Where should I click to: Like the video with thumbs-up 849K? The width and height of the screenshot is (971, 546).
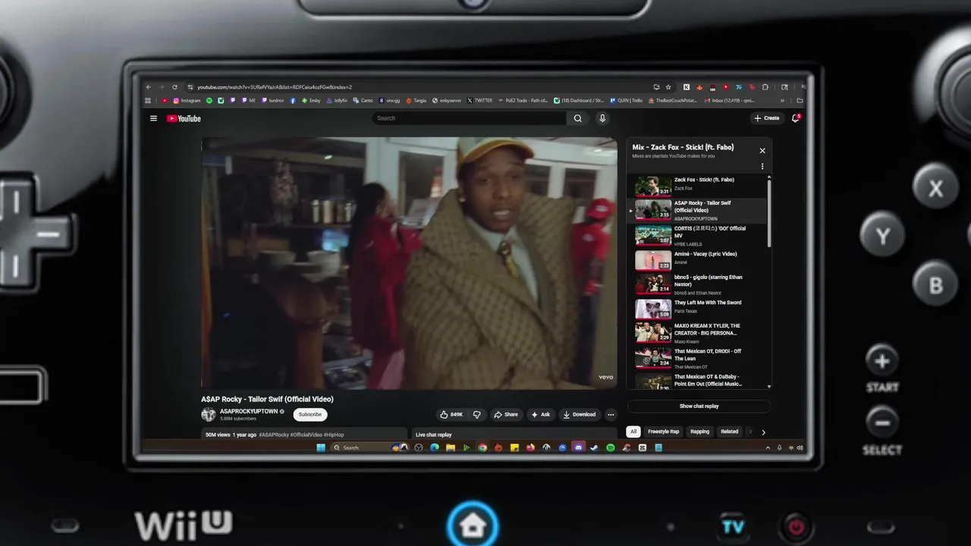(451, 415)
